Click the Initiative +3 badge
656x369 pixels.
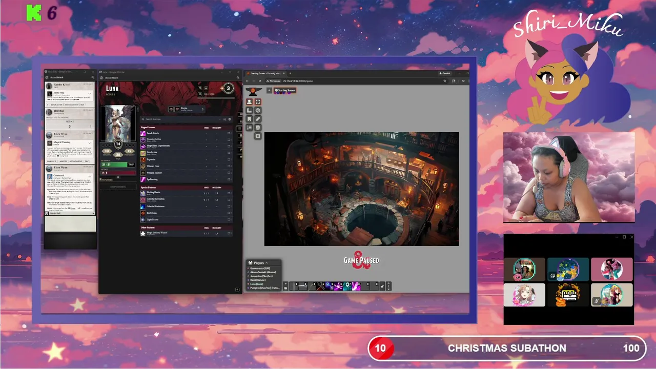[107, 151]
